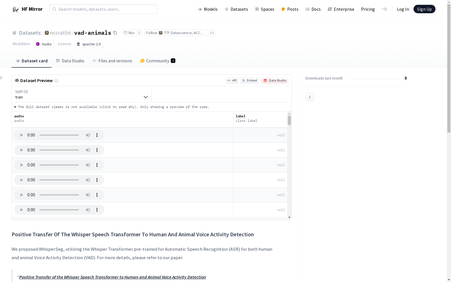
Task: Click the Embed button
Action: pyautogui.click(x=249, y=80)
